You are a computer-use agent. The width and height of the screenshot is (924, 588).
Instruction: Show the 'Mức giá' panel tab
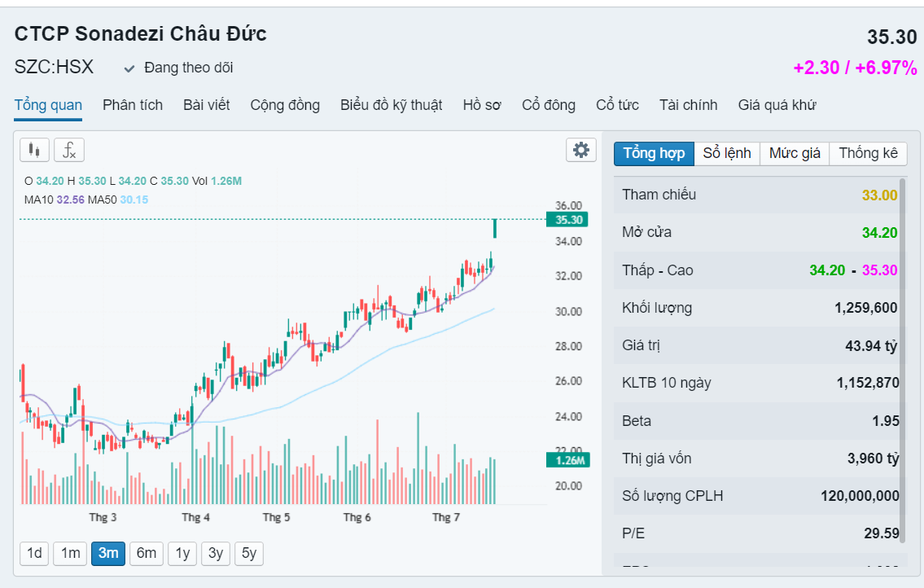click(795, 153)
